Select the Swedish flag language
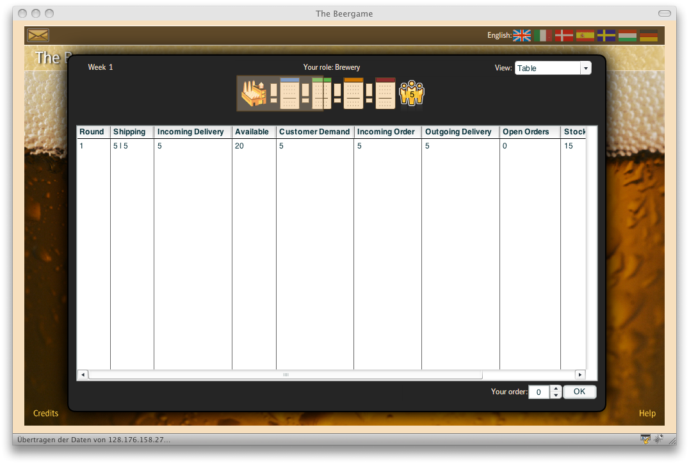Viewport: 689px width, 464px height. coord(606,36)
